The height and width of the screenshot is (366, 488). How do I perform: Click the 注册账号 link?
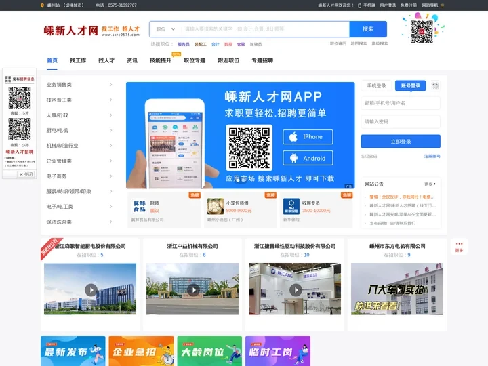pyautogui.click(x=432, y=157)
